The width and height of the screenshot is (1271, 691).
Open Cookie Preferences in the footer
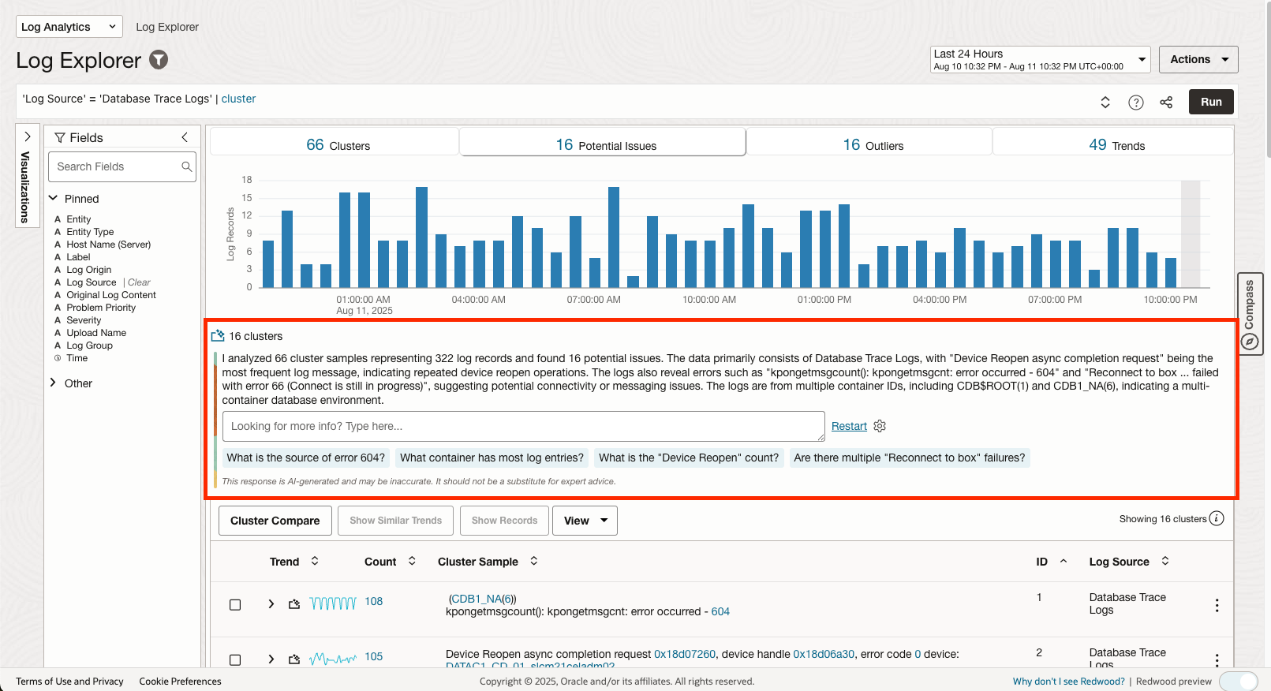tap(180, 682)
